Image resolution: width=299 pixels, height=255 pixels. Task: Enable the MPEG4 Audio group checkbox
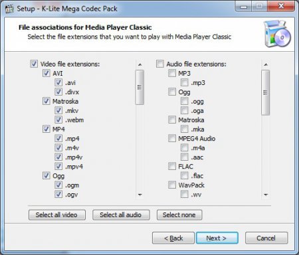point(172,138)
